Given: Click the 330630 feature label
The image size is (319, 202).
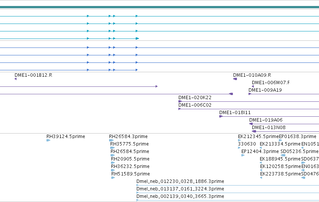Looking at the screenshot, I should click(247, 144).
